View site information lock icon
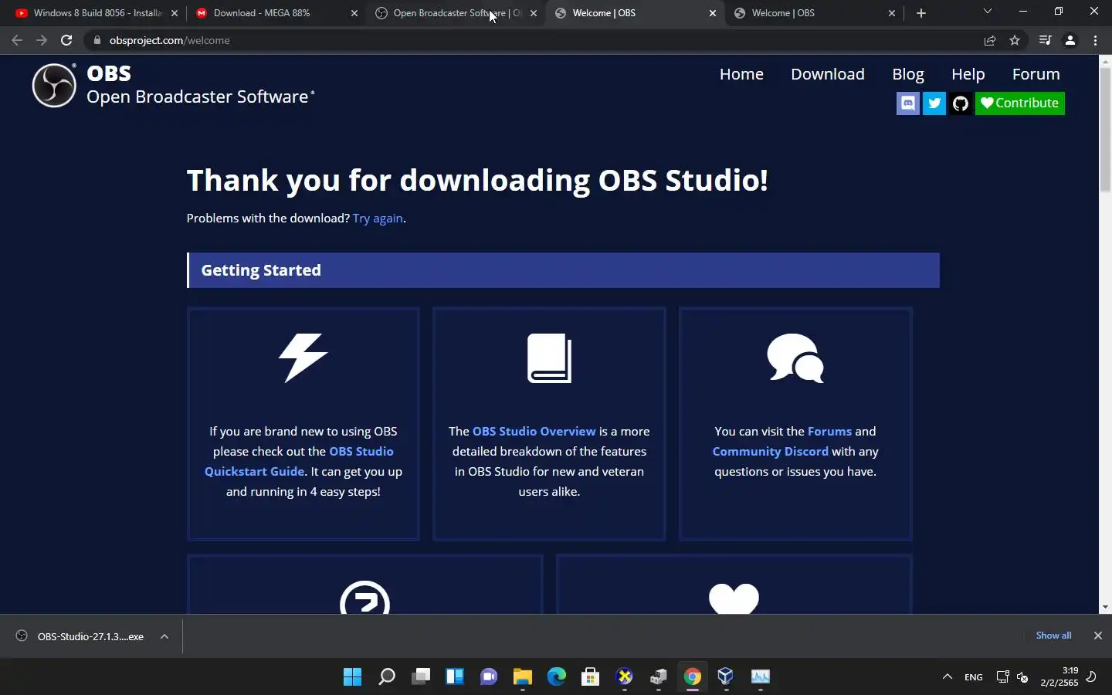Screen dimensions: 1112x695 (x=97, y=40)
